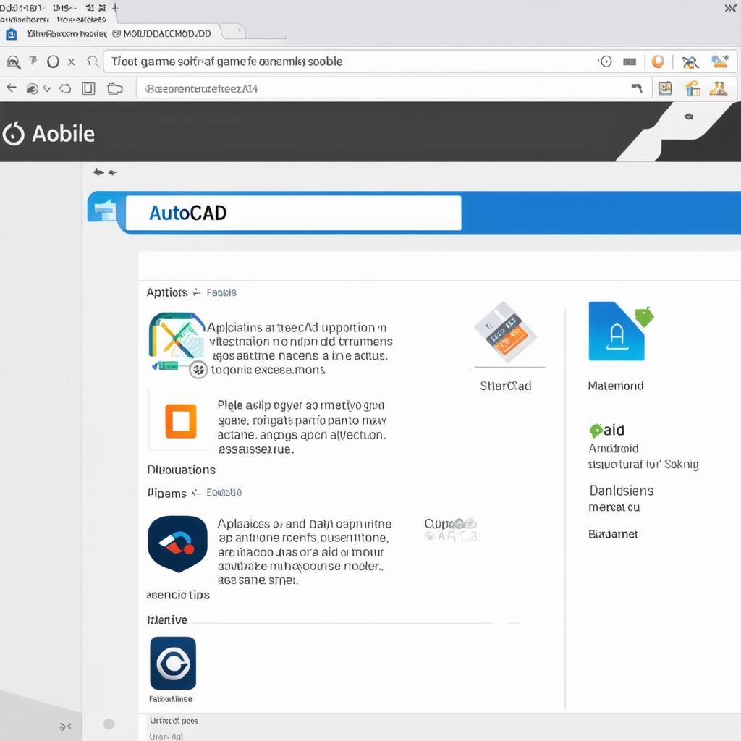Focus the AutoCAD search field

coord(293,213)
